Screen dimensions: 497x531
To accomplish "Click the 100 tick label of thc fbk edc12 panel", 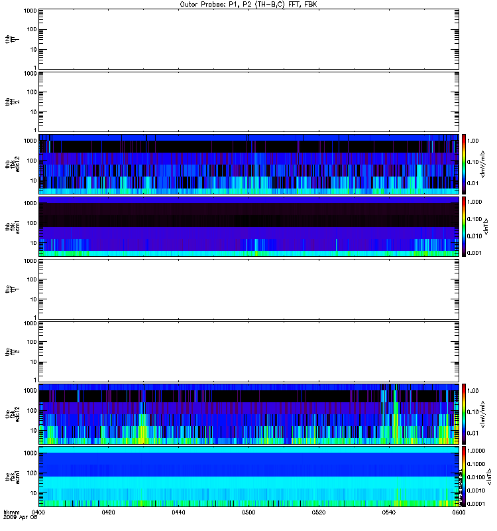I will [x=32, y=410].
